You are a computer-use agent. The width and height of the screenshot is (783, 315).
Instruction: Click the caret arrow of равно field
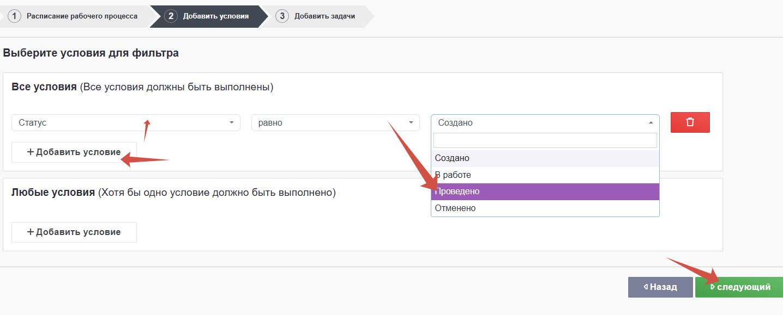tap(411, 123)
